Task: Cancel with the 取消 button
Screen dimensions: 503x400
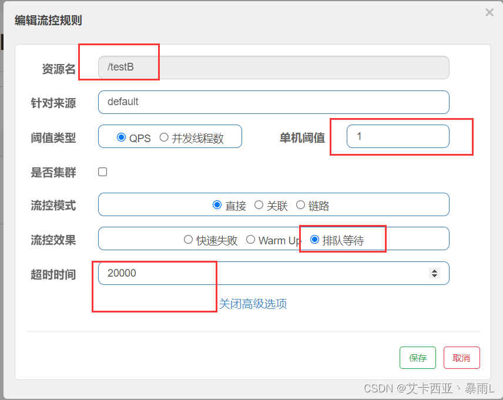Action: [462, 358]
